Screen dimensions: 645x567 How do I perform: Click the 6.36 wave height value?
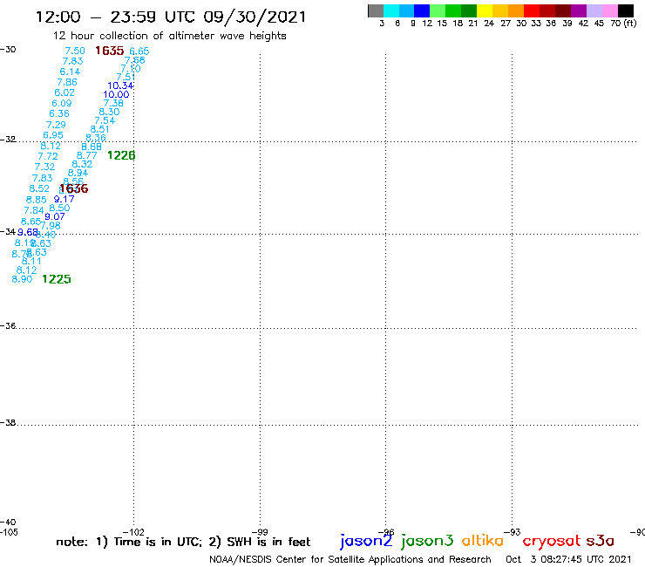pos(59,113)
